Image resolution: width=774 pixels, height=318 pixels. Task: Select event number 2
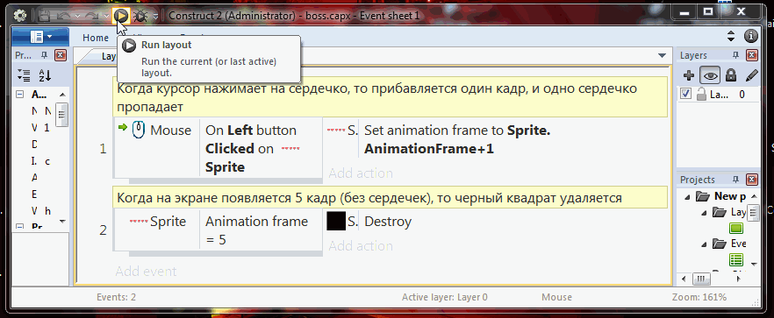103,230
